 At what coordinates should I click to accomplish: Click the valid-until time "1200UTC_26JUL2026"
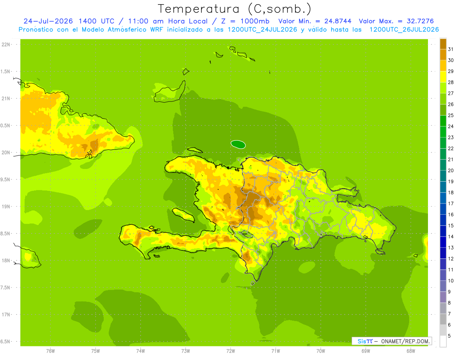click(x=404, y=30)
